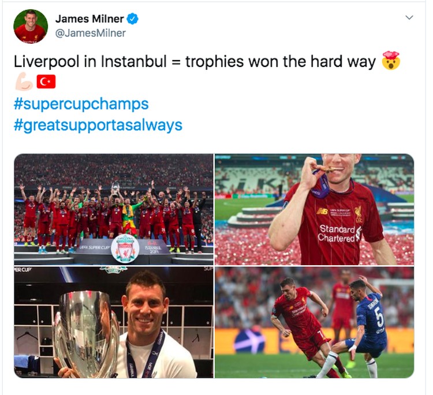Viewport: 433px width, 395px height.
Task: Open the team trophy celebration photo
Action: coord(114,209)
